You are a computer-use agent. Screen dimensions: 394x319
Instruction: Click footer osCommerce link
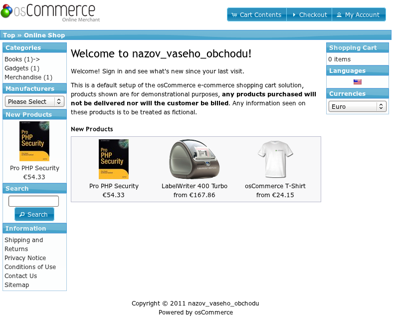[x=213, y=313]
